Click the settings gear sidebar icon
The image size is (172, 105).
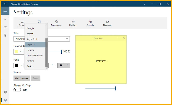(x=5, y=100)
